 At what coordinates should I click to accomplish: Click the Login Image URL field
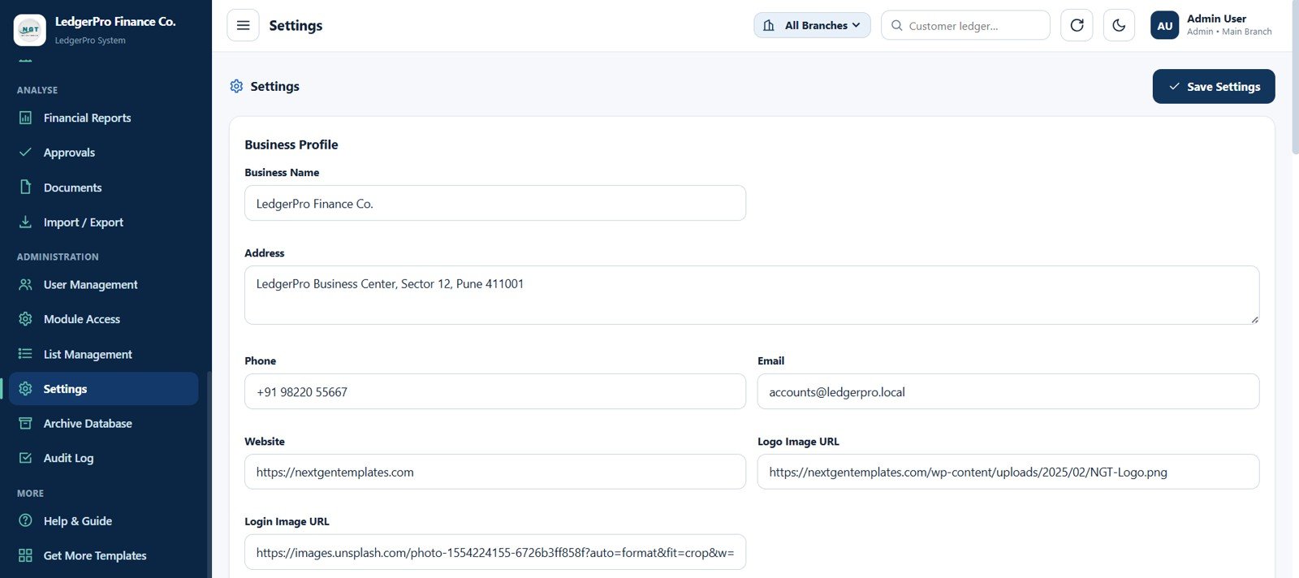[x=495, y=552]
